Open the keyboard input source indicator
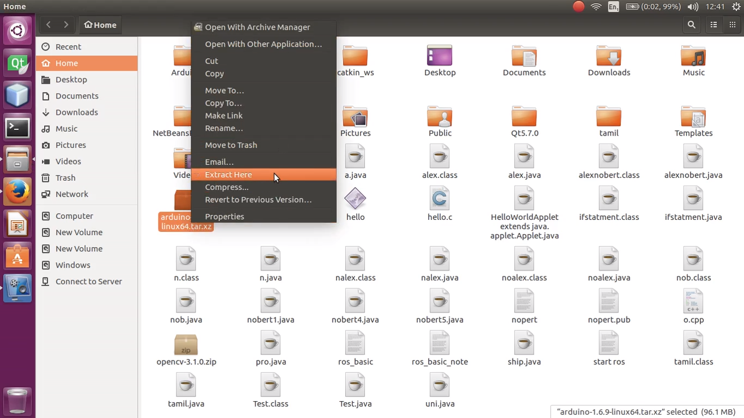Screen dimensions: 744x418 (613, 7)
